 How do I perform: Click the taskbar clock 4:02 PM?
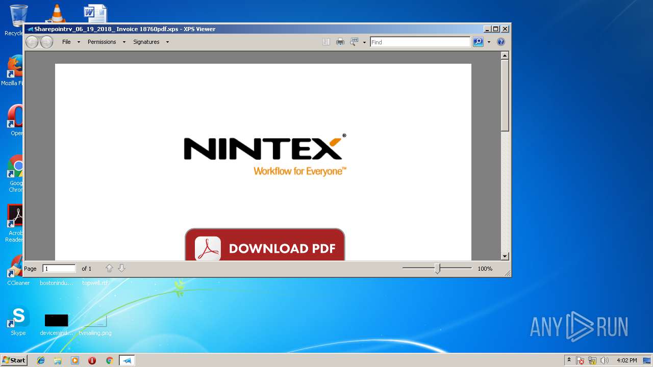click(626, 360)
